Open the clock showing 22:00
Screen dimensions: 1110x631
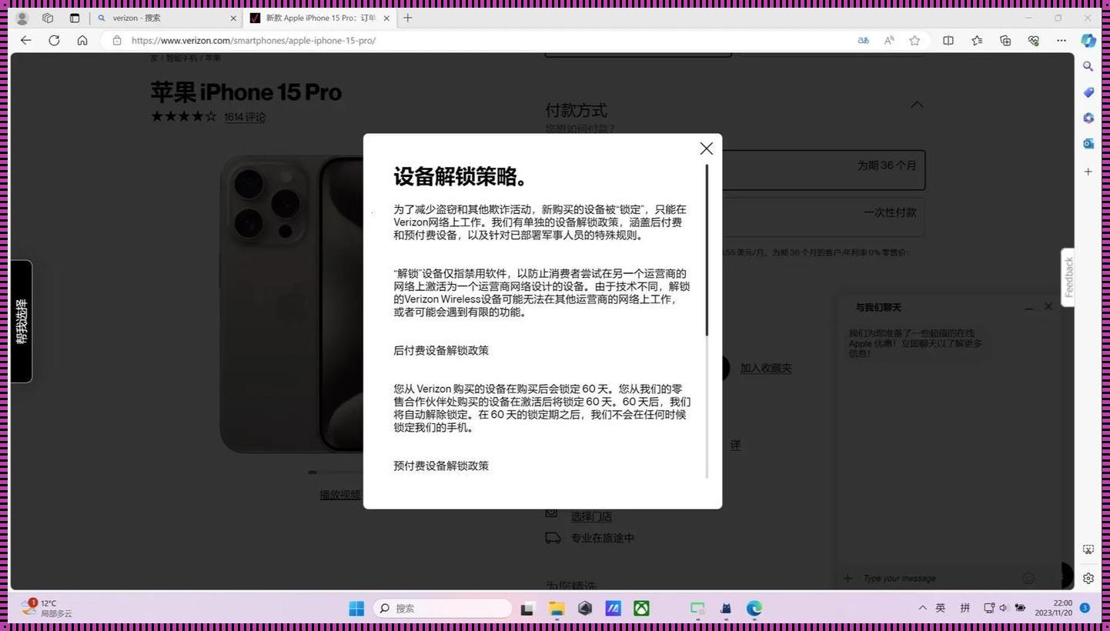[1055, 608]
